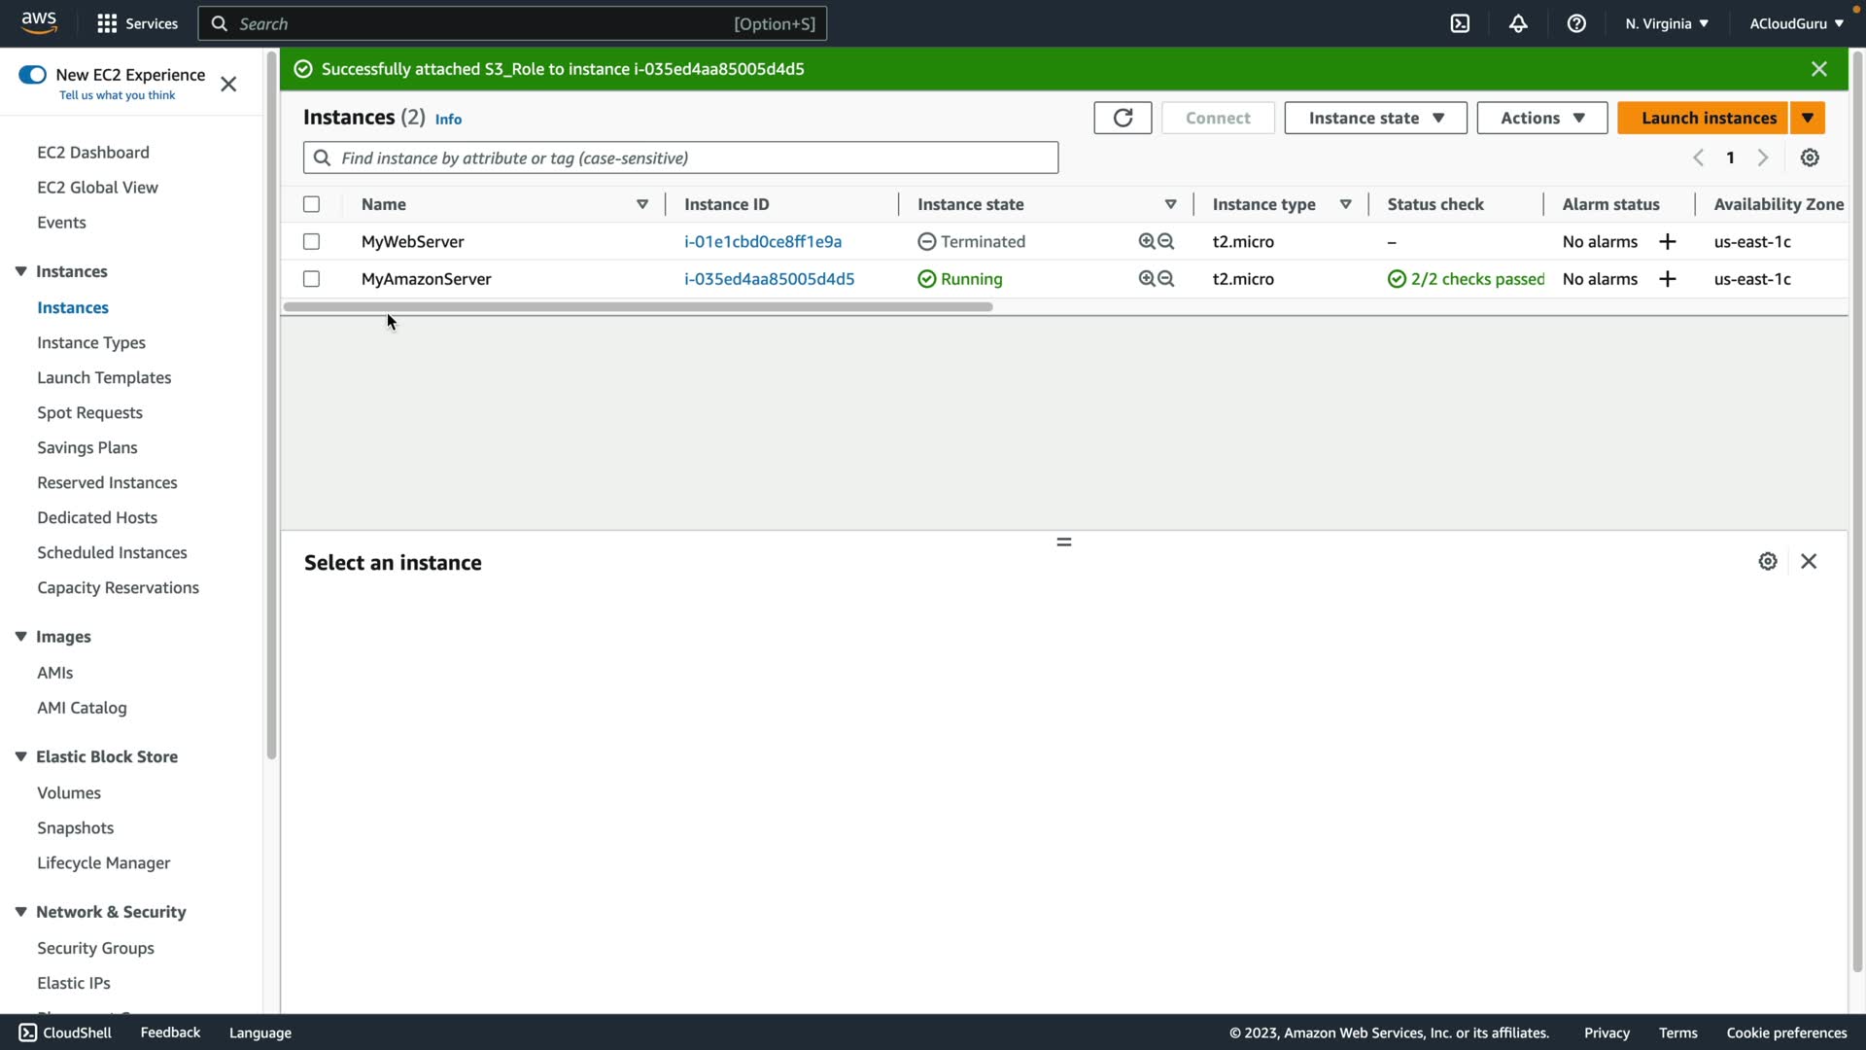Add alarm with plus icon for MyWebServer
The height and width of the screenshot is (1050, 1866).
[x=1668, y=242]
